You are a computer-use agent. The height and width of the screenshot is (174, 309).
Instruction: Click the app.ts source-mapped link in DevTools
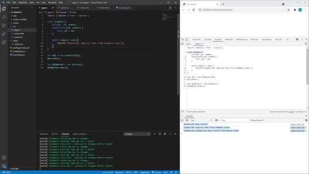(x=292, y=112)
